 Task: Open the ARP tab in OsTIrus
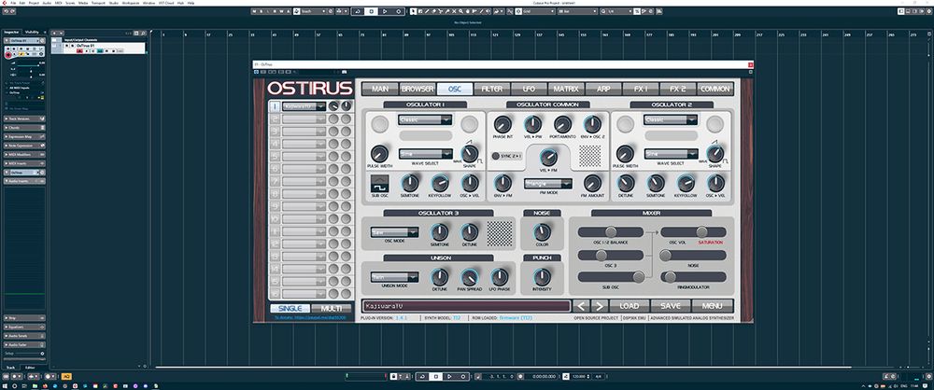602,89
